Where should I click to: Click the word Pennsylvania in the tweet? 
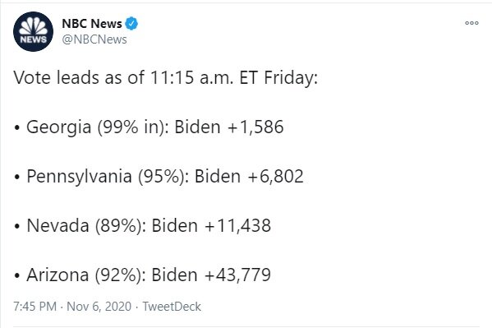point(79,176)
